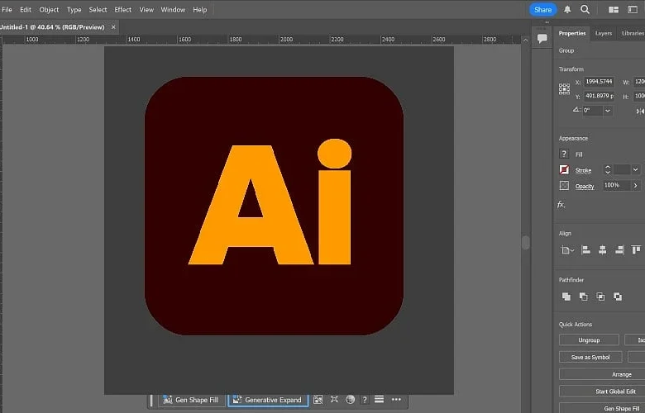This screenshot has width=645, height=413.
Task: Open the Select menu
Action: [x=98, y=9]
